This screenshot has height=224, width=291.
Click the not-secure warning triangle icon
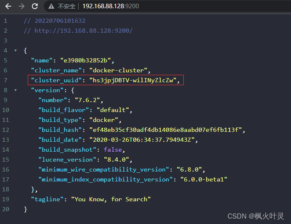pos(51,6)
